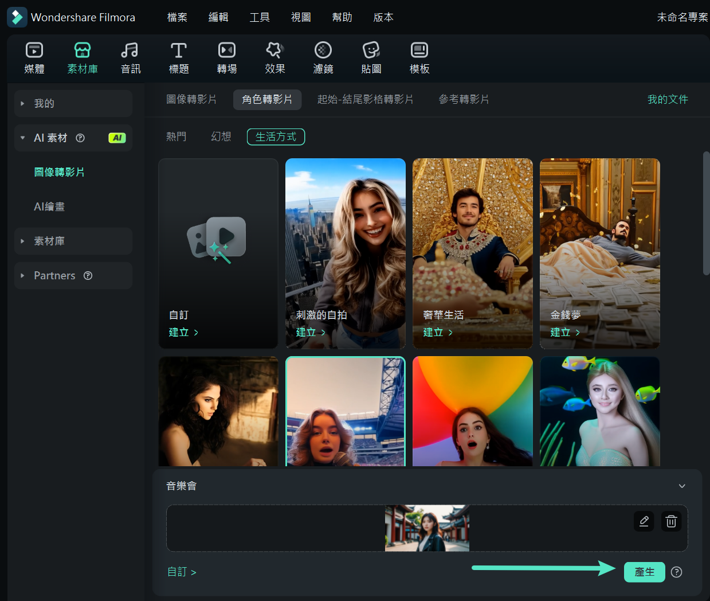Switch to the 圖像轉影片 tab

point(191,99)
